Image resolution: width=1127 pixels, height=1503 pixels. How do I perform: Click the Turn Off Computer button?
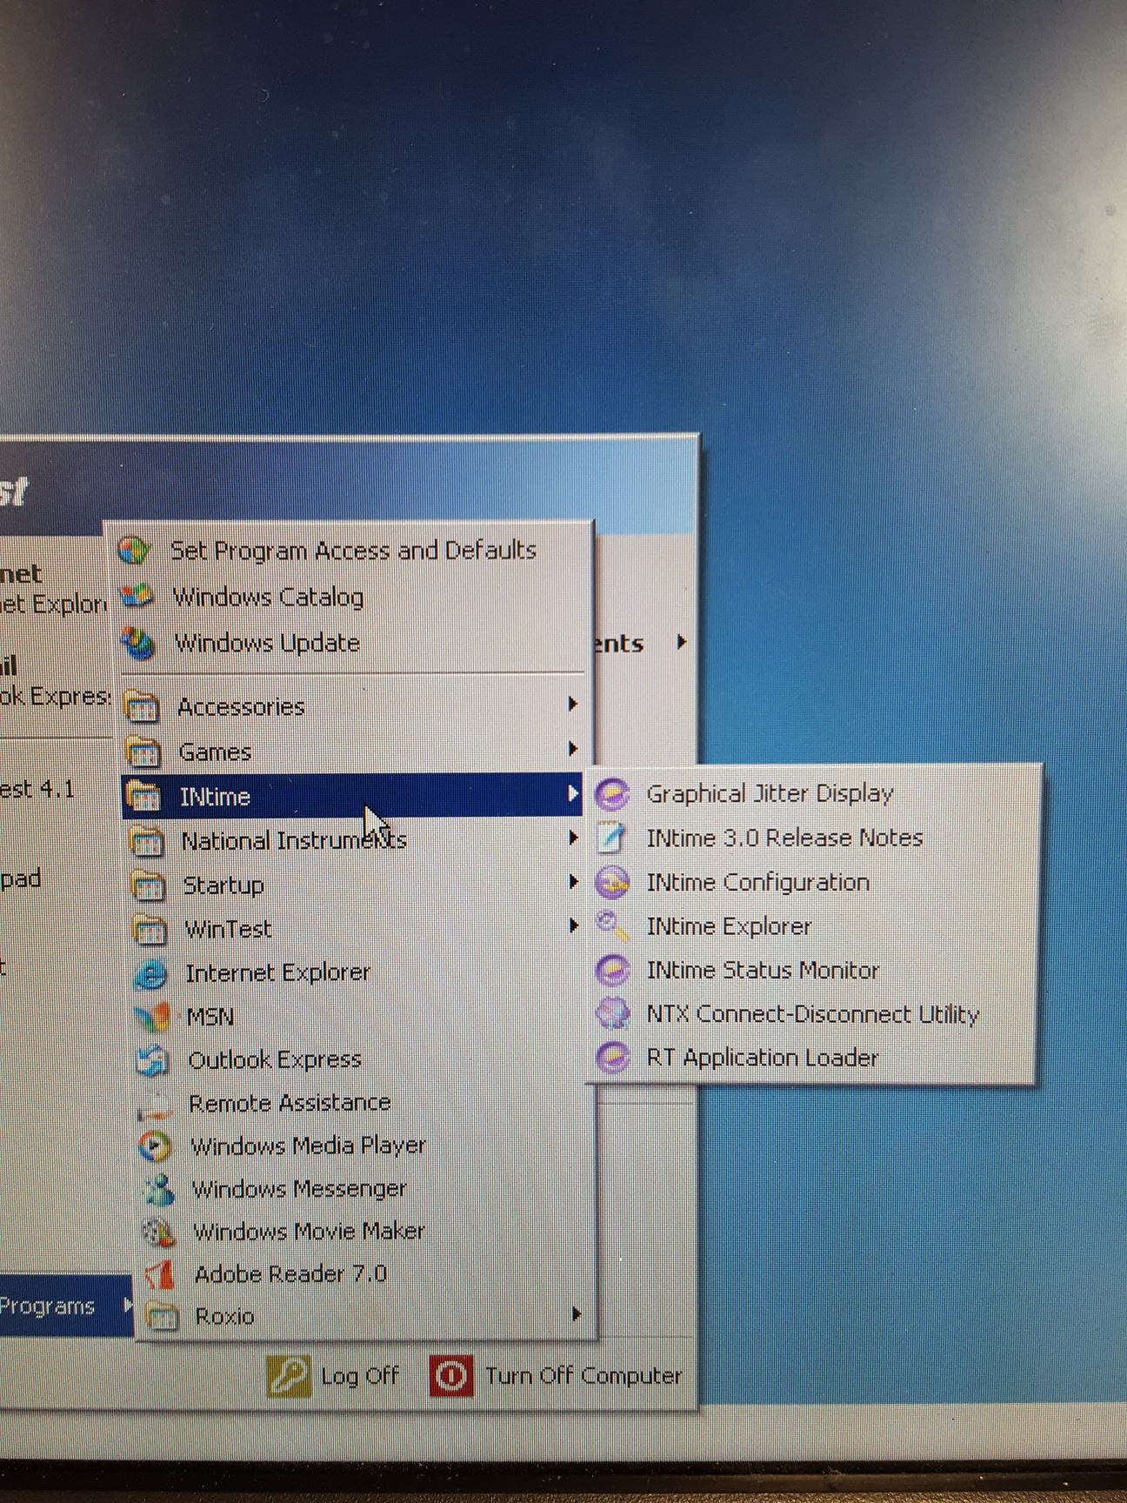[557, 1376]
